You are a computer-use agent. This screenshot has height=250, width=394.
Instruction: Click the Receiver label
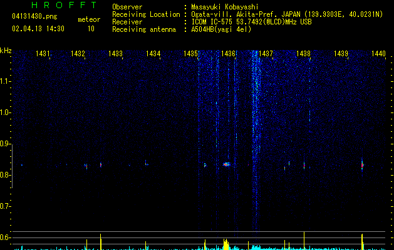point(127,22)
